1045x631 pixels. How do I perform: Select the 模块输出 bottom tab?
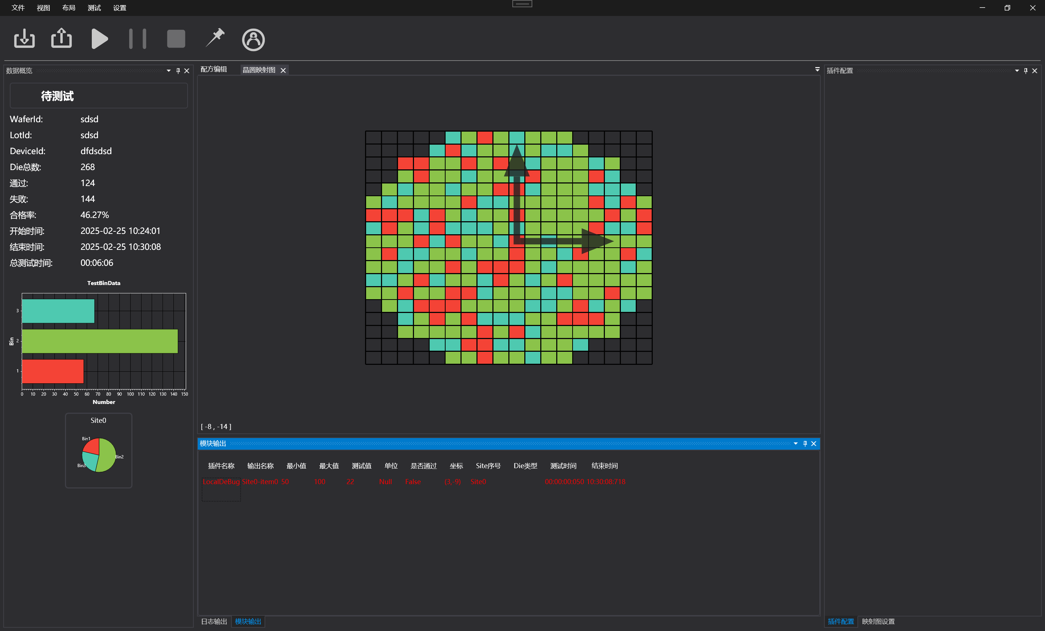(248, 622)
